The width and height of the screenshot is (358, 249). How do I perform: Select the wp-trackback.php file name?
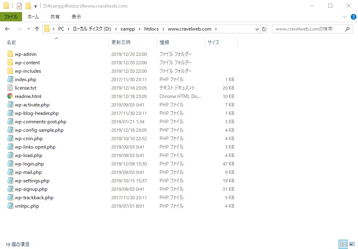34,198
